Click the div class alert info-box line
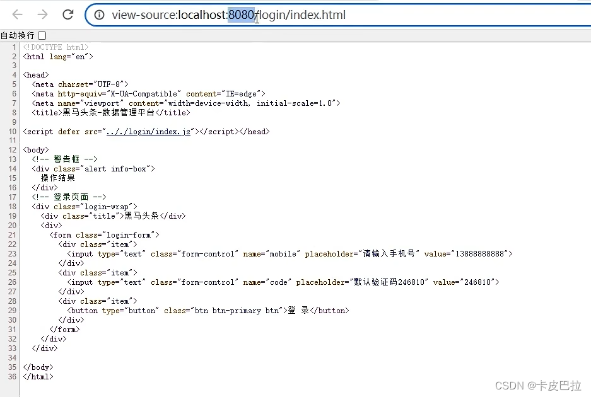Viewport: 591px width, 397px height. click(93, 169)
